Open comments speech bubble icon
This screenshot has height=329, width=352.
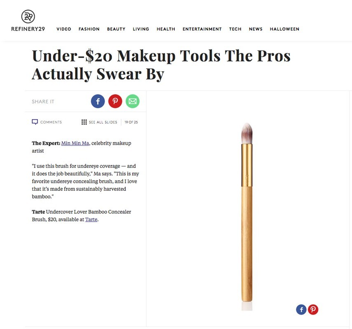(x=35, y=122)
